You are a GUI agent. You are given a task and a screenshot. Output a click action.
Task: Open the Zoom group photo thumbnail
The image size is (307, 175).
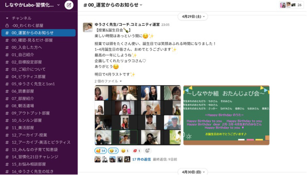coord(138,115)
